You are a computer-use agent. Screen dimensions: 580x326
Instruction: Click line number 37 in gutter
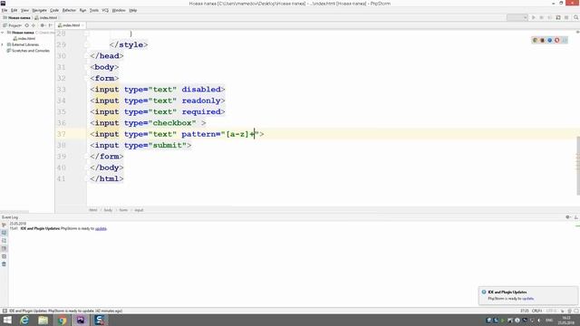click(62, 134)
